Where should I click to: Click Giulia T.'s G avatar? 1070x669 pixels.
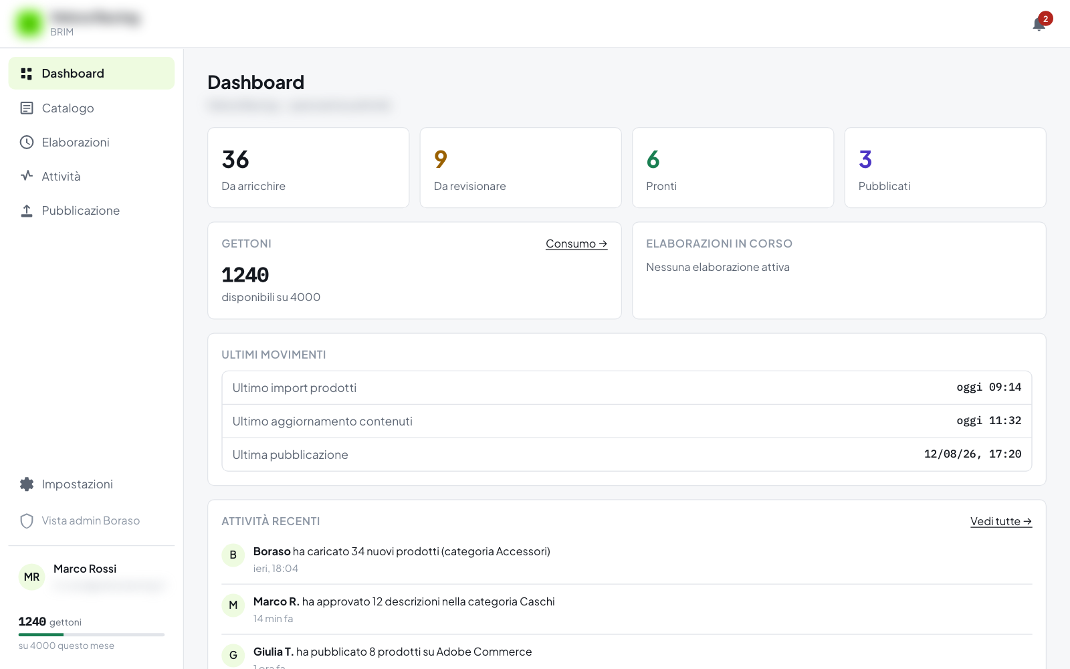coord(233,655)
